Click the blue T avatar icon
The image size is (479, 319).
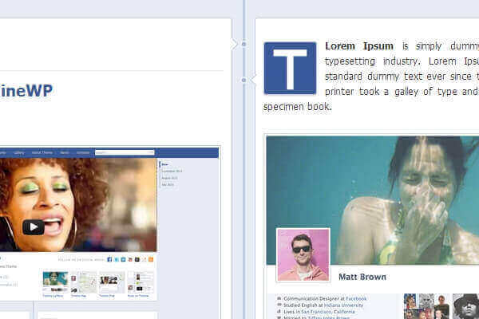[290, 68]
